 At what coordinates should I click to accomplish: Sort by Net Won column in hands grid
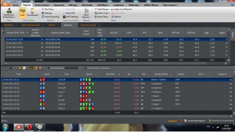[112, 74]
